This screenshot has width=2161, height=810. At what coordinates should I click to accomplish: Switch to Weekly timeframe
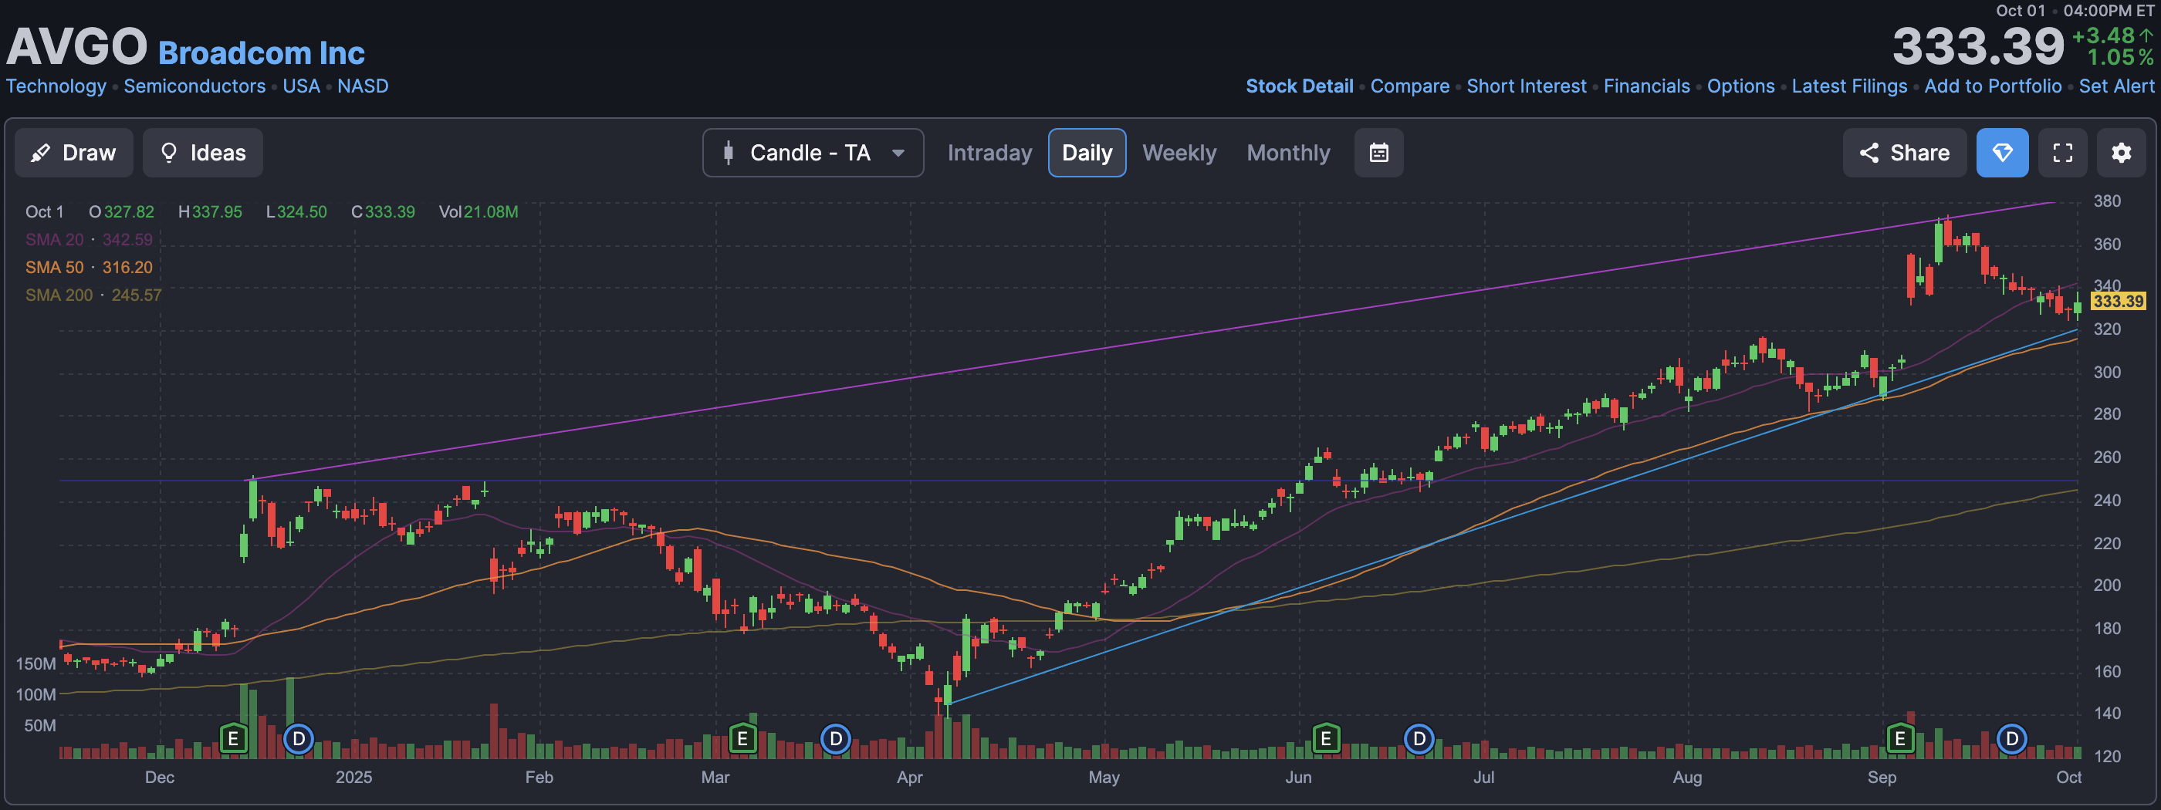(x=1179, y=153)
